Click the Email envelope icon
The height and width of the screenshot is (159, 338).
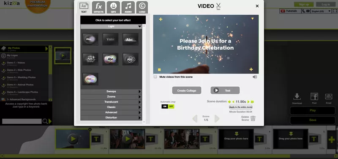point(329,97)
